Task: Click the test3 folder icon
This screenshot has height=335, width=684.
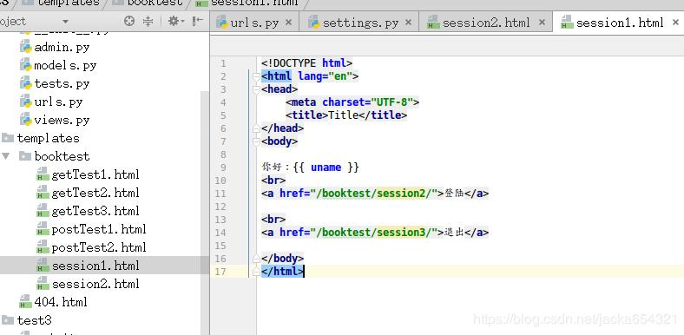Action: 8,320
